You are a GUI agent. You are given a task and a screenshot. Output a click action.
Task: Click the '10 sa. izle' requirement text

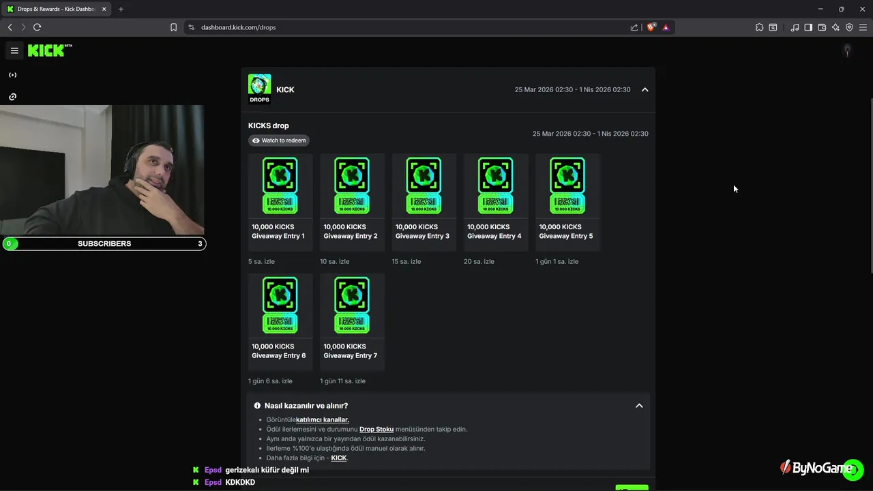click(x=334, y=262)
